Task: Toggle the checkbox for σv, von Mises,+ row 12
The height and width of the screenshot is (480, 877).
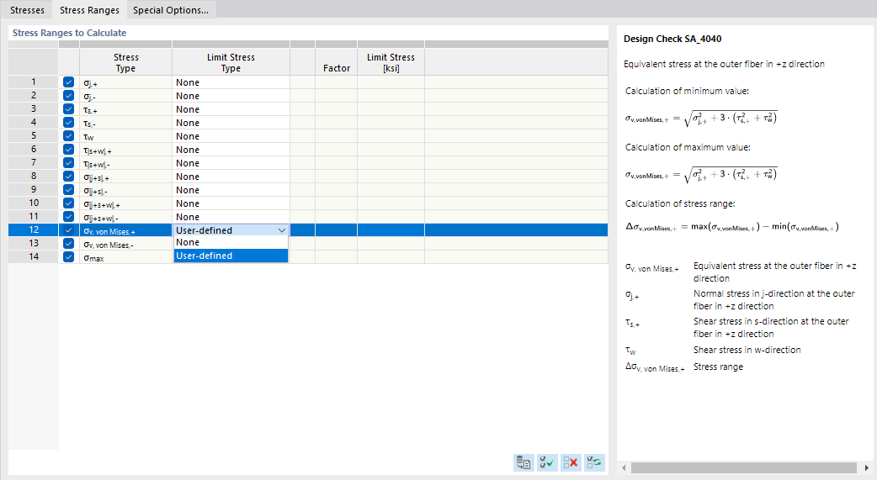Action: (x=68, y=229)
